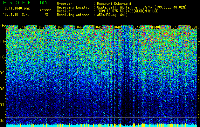Click the 1846 time marker
The width and height of the screenshot is (200, 127).
point(117,27)
